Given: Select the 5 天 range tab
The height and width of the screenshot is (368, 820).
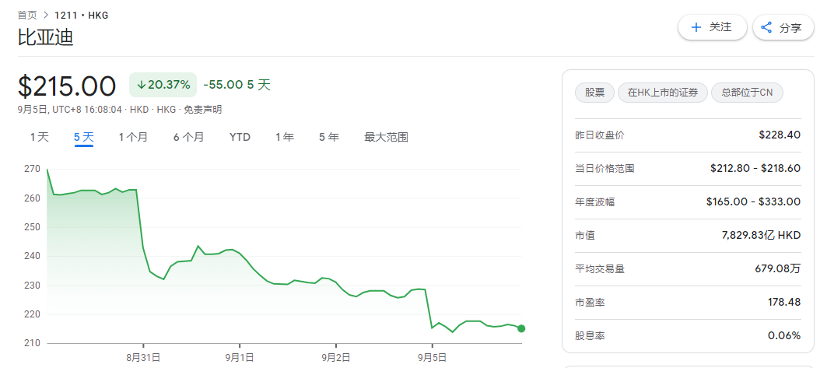Looking at the screenshot, I should click(x=84, y=138).
